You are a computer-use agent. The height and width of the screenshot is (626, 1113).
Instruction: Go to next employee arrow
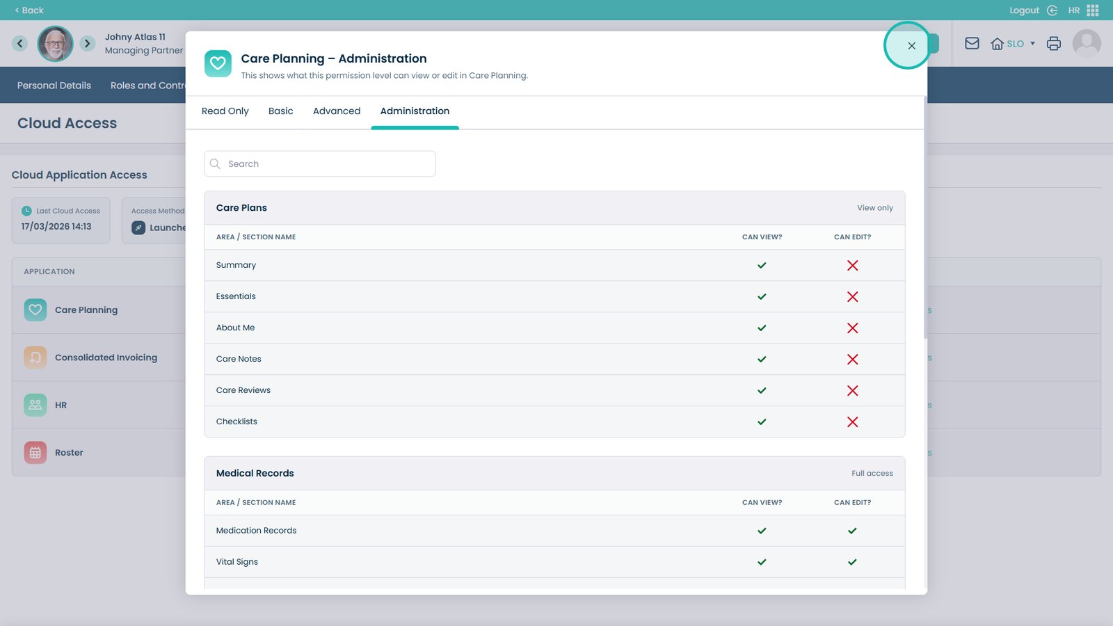87,44
